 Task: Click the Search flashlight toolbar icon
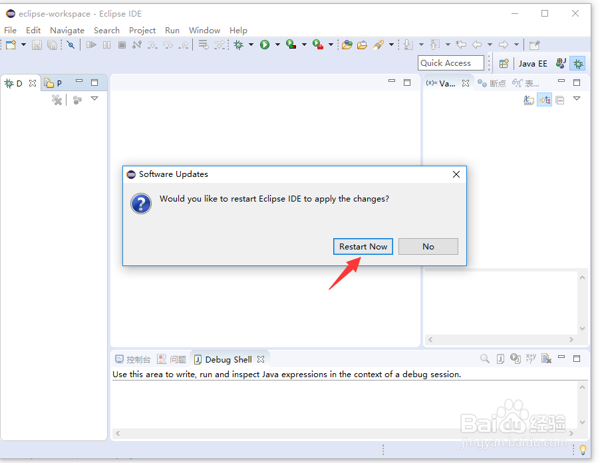point(378,45)
